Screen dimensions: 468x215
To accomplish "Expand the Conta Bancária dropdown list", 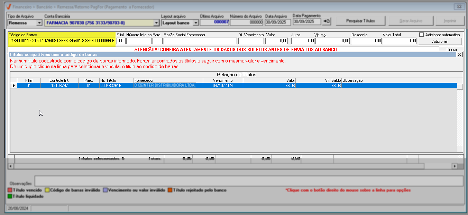I will tap(156, 23).
